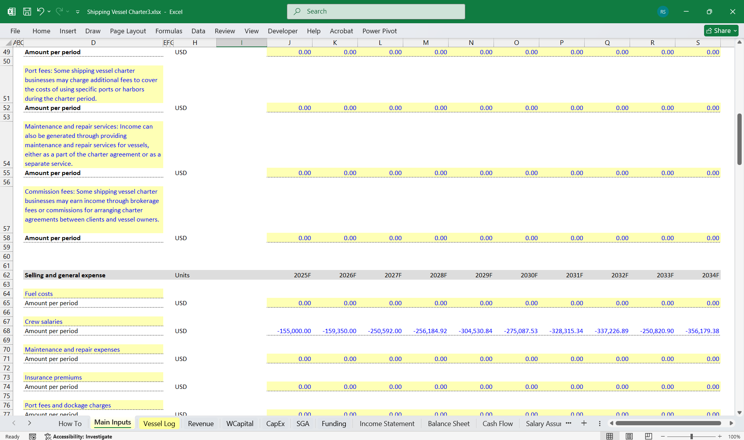Click the macro recording status icon
The image size is (744, 440).
point(33,437)
